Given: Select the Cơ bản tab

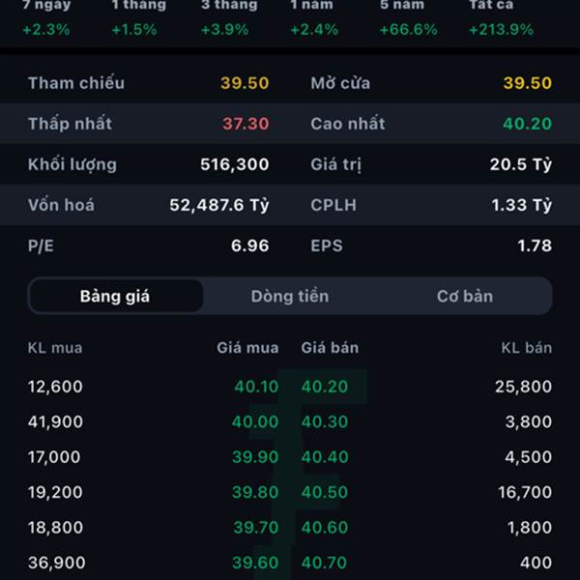Looking at the screenshot, I should [464, 296].
